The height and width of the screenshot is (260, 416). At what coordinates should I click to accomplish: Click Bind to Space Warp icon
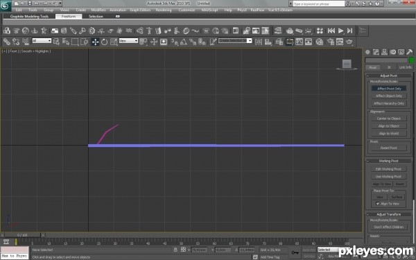[x=26, y=42]
